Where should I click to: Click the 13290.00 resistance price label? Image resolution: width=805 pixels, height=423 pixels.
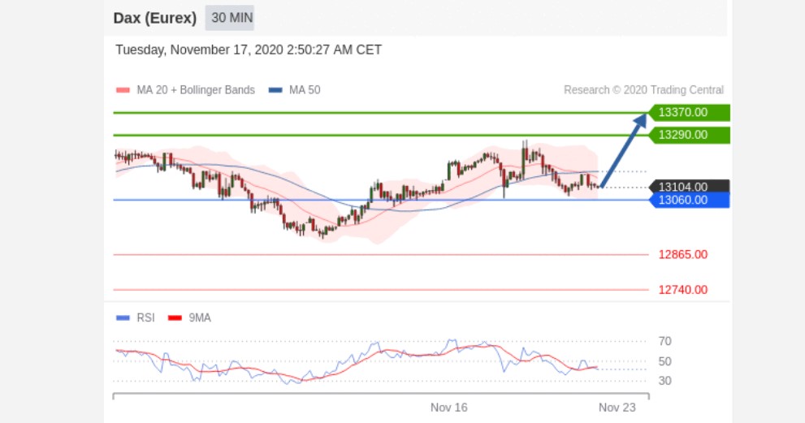[689, 135]
